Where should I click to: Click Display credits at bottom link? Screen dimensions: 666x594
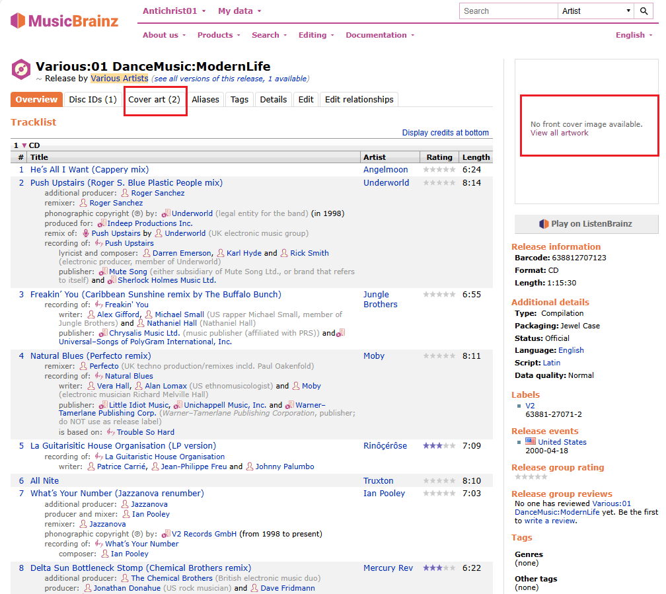tap(445, 133)
